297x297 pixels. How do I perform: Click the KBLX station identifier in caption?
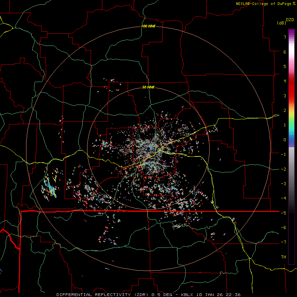(x=187, y=295)
